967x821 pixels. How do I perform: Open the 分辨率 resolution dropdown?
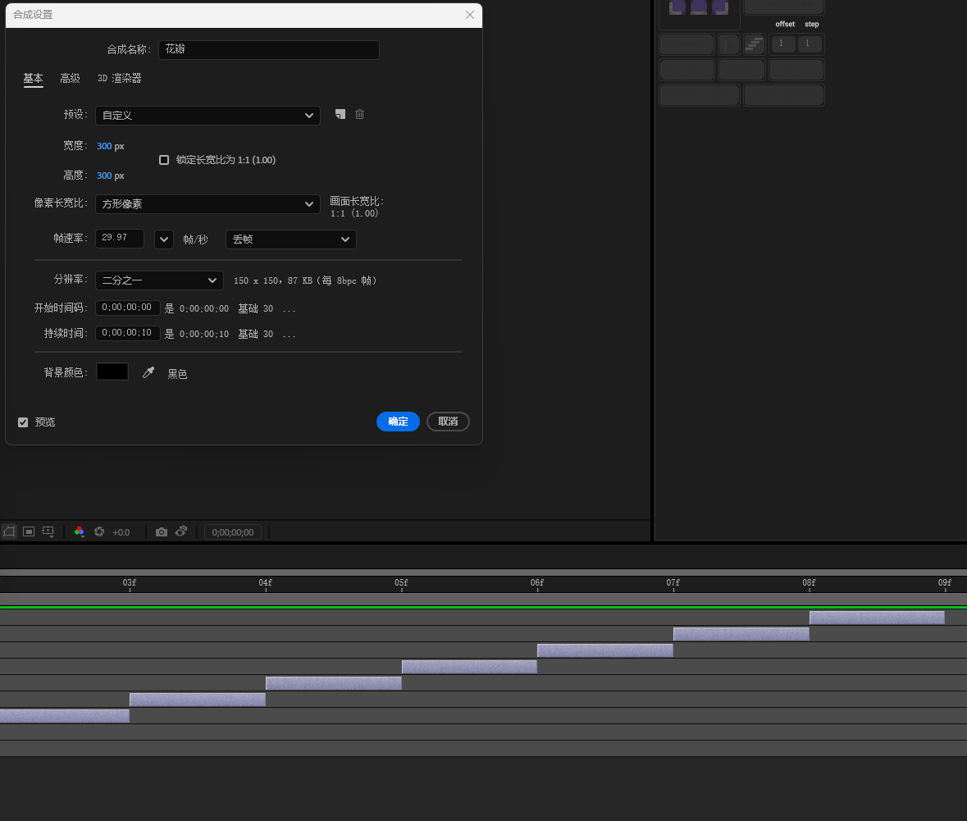tap(159, 281)
